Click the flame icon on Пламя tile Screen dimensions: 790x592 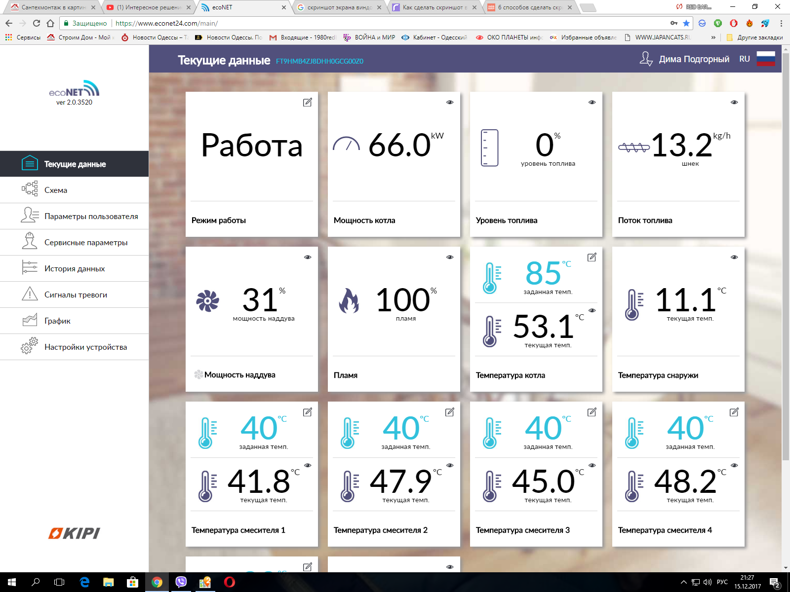point(349,301)
